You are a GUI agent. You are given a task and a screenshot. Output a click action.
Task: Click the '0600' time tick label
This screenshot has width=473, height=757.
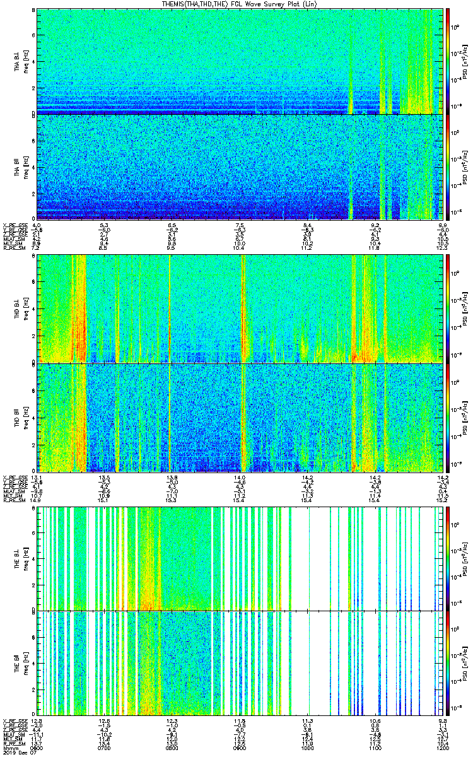[37, 748]
